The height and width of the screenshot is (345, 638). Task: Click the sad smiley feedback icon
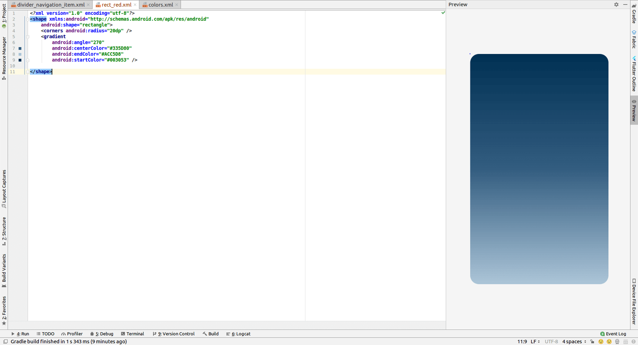pyautogui.click(x=609, y=341)
